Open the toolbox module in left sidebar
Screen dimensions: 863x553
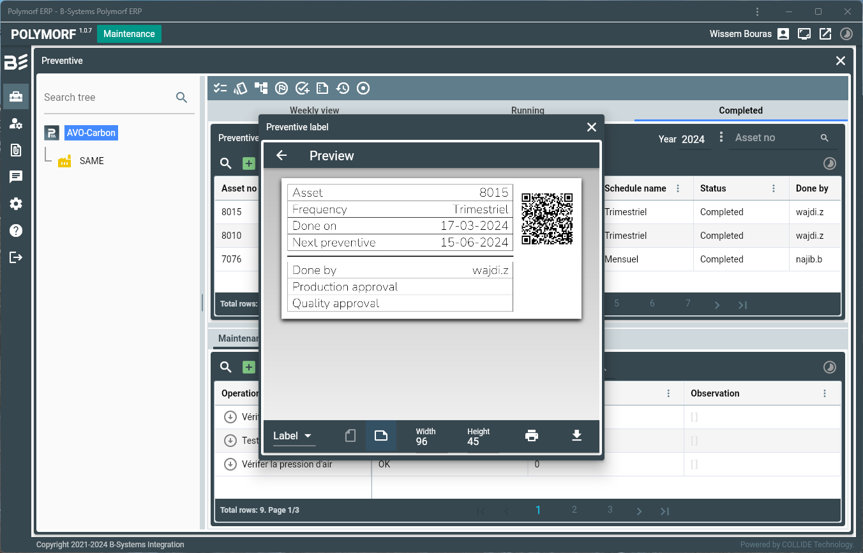16,96
